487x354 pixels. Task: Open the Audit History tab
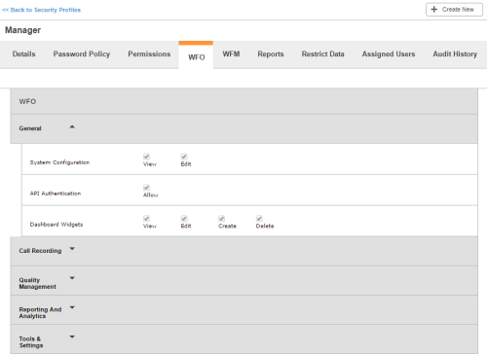[x=455, y=54]
